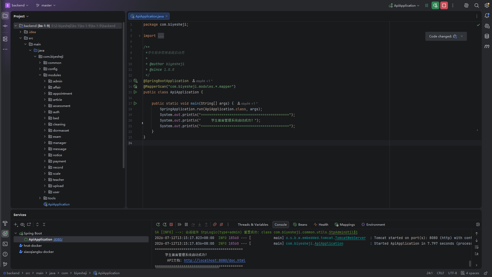Click the project tree vertical scrollbar

[124, 95]
